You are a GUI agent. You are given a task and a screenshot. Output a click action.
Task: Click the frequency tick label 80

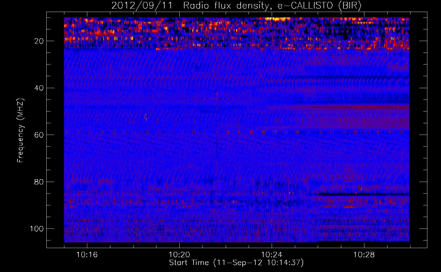(39, 182)
